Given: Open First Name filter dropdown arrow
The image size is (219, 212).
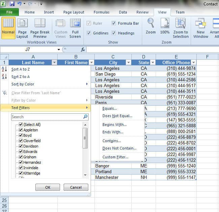Looking at the screenshot, I should point(92,62).
